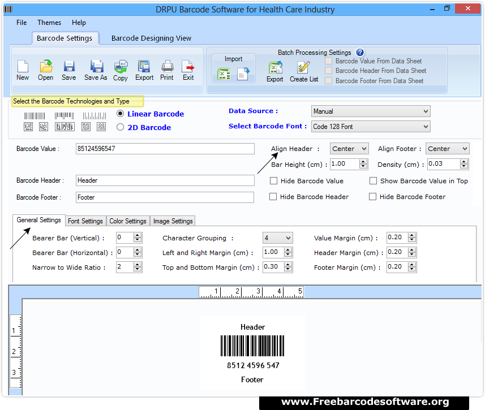Viewport: 485px width, 410px height.
Task: Click the Header Margin spinner arrows
Action: coord(411,252)
